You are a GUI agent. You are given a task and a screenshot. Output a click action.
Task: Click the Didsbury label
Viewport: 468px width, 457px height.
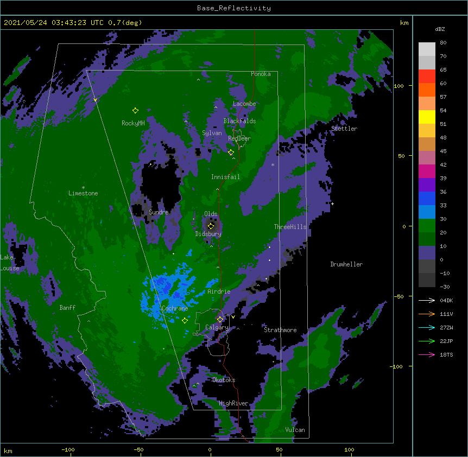coord(208,234)
